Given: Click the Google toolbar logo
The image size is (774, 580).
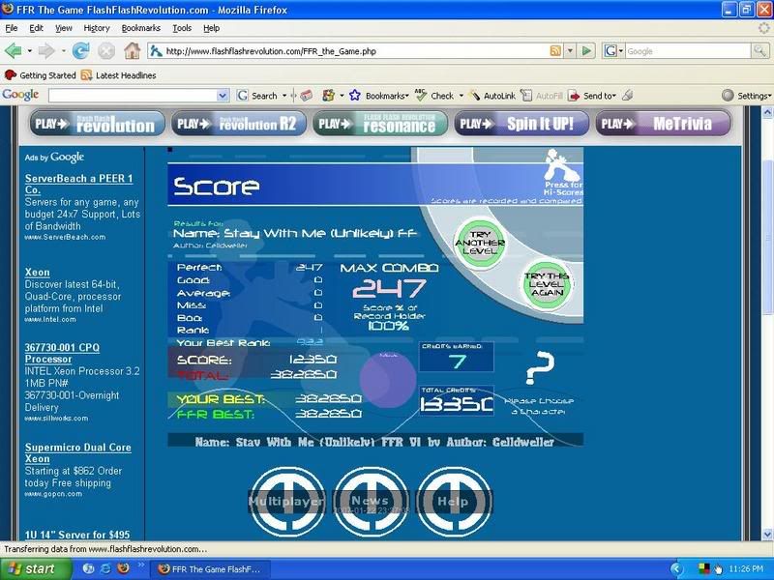Looking at the screenshot, I should point(20,95).
